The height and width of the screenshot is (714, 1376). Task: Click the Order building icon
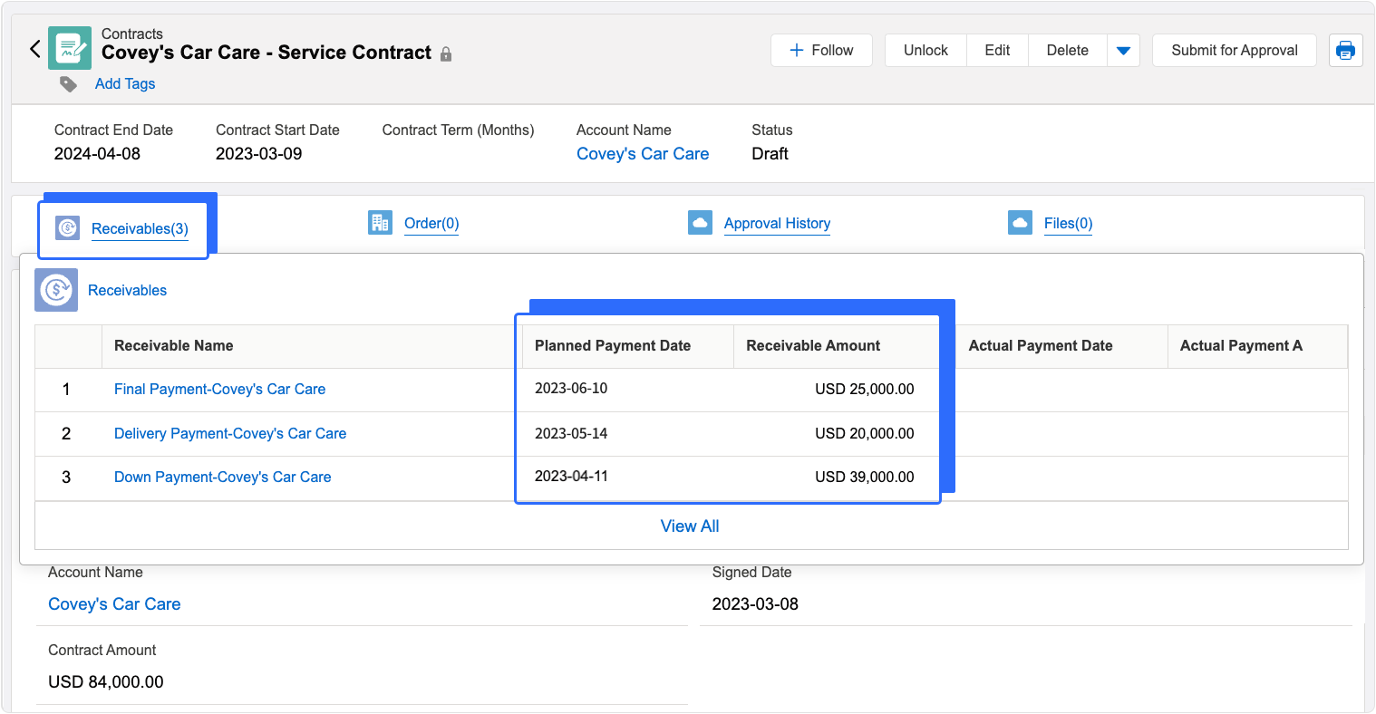[380, 223]
